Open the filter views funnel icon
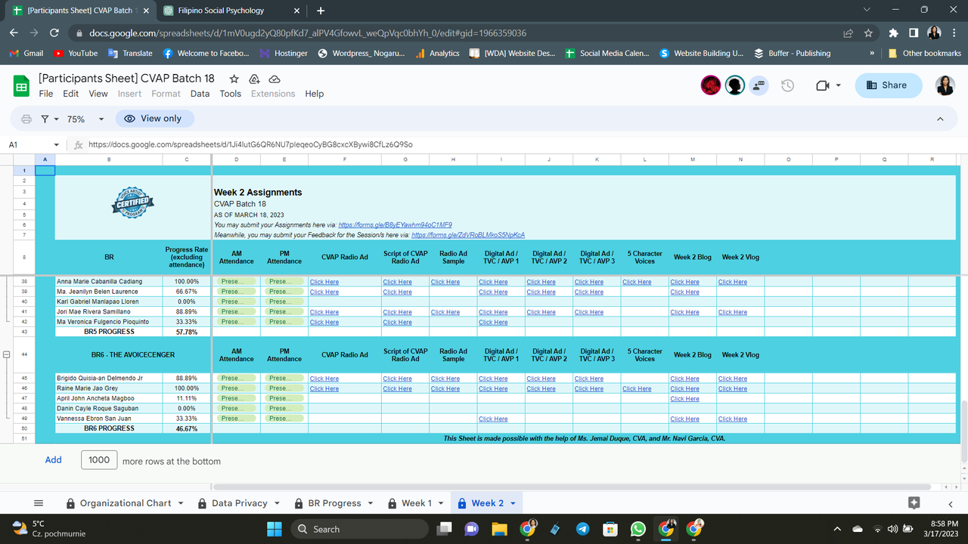Image resolution: width=968 pixels, height=544 pixels. (45, 119)
